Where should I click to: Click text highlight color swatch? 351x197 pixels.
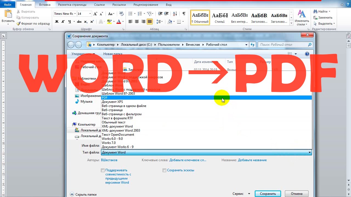109,22
